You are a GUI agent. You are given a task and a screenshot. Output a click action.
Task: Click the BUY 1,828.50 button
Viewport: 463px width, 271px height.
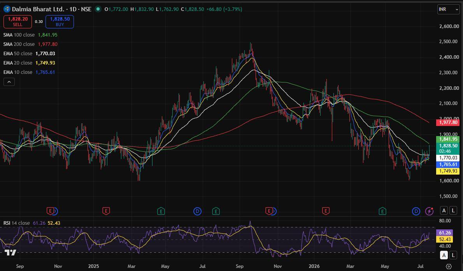click(x=60, y=21)
